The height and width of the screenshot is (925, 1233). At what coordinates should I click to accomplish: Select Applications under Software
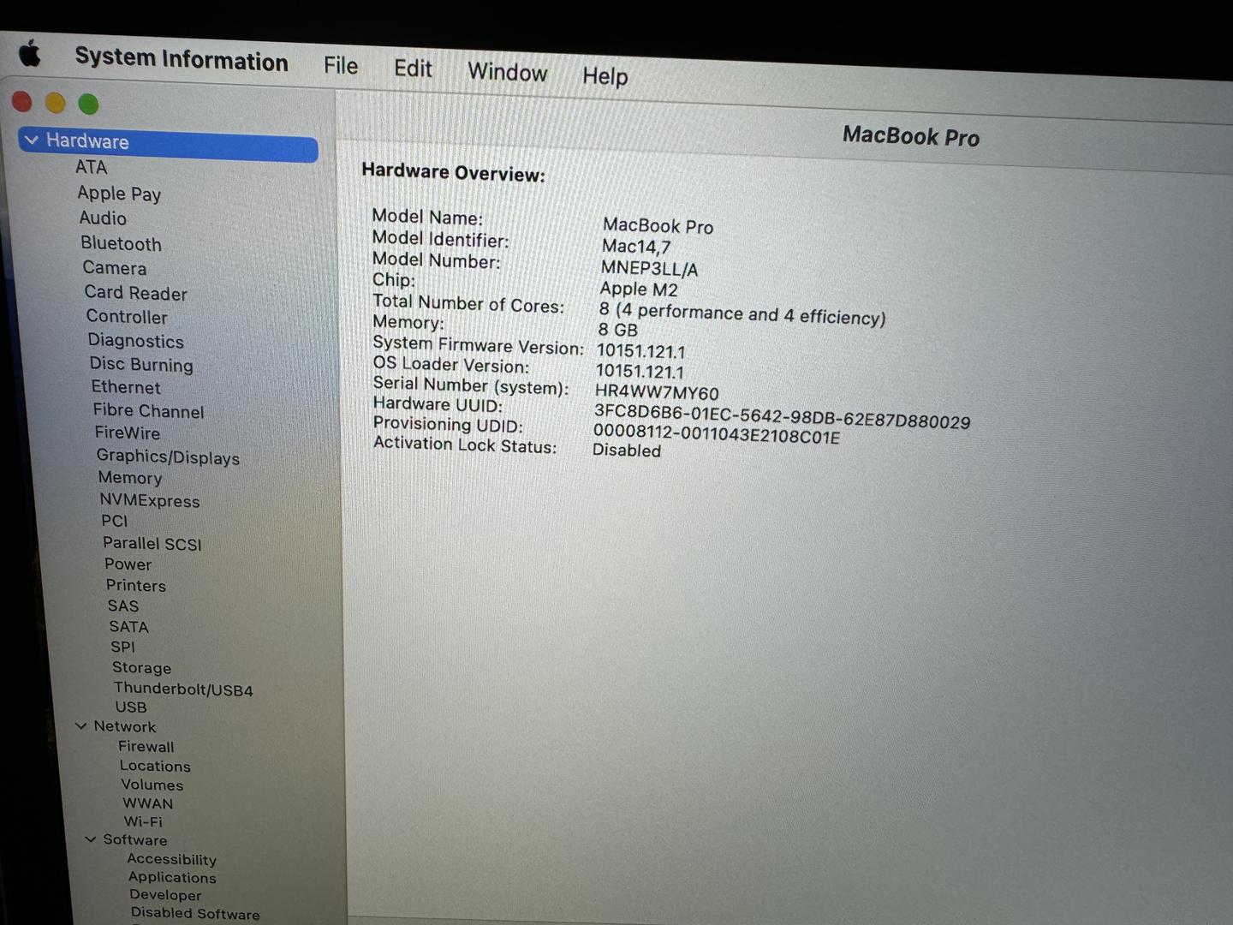pyautogui.click(x=171, y=878)
